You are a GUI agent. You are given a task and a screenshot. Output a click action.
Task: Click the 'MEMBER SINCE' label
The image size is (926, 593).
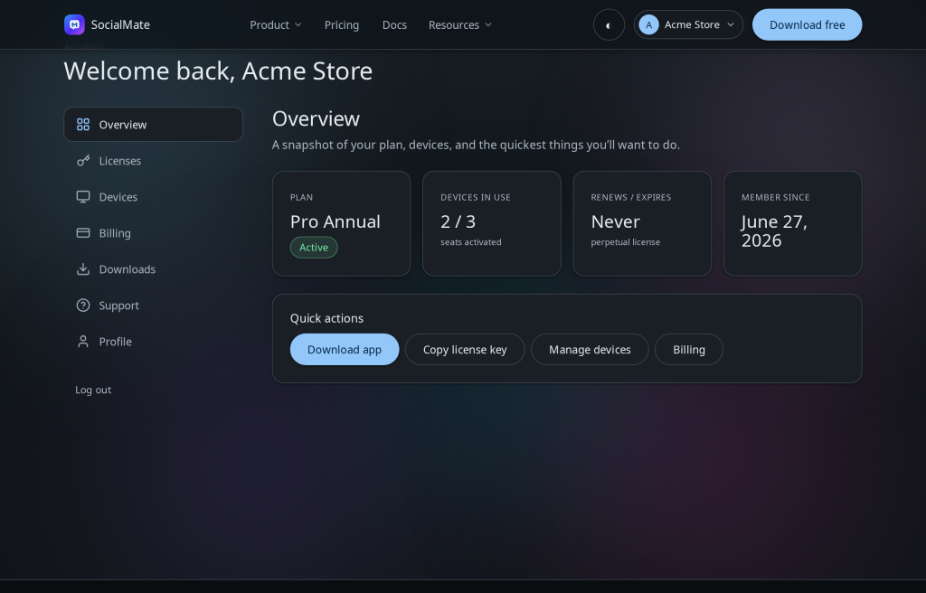(775, 197)
